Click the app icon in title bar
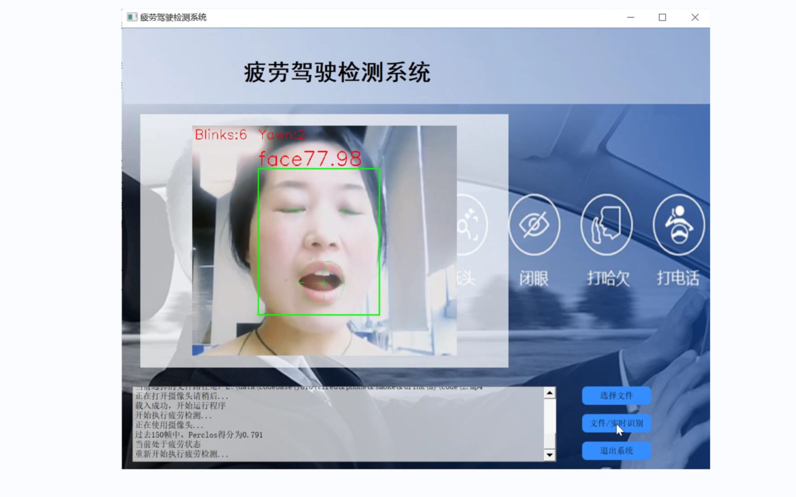Image resolution: width=796 pixels, height=497 pixels. coord(132,17)
